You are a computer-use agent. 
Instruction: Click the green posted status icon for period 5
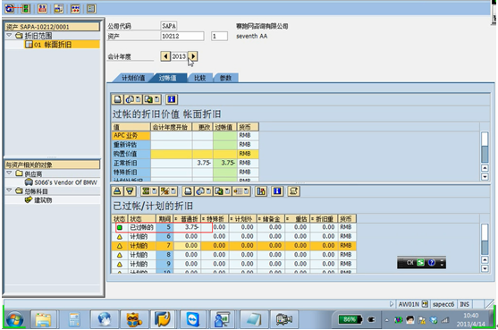[x=120, y=227]
